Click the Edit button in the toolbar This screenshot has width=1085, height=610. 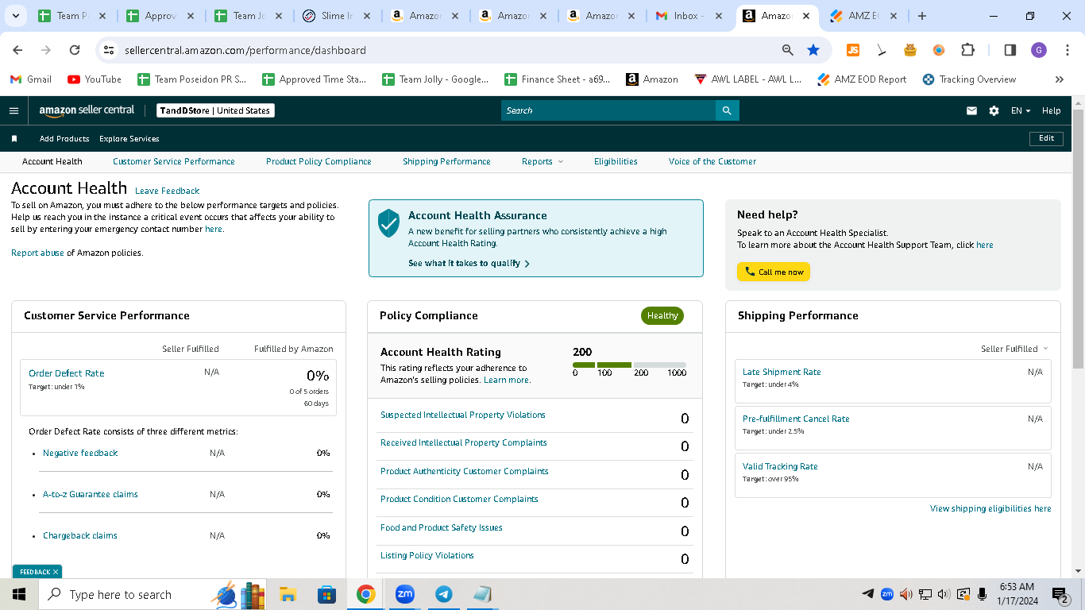[x=1046, y=138]
